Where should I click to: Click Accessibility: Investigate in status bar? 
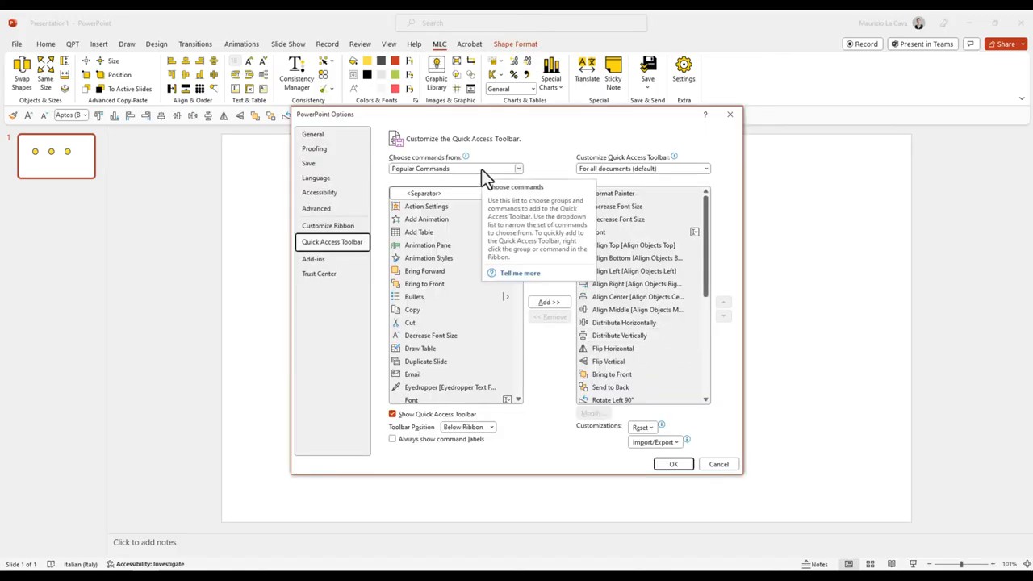click(x=145, y=564)
